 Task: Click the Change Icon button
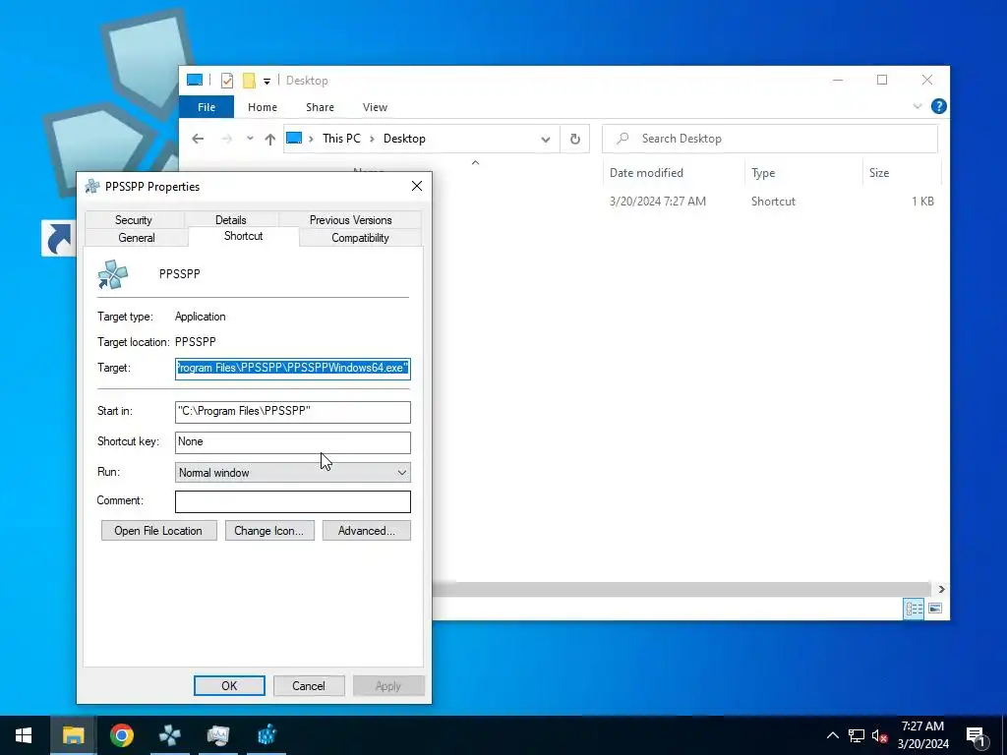269,531
